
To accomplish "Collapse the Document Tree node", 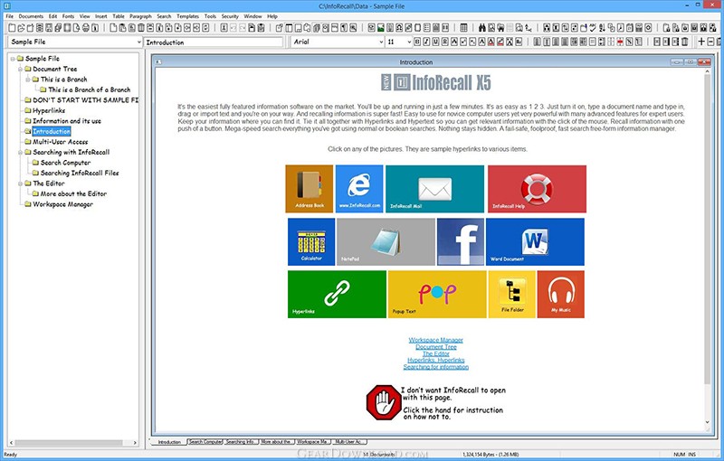I will click(20, 69).
